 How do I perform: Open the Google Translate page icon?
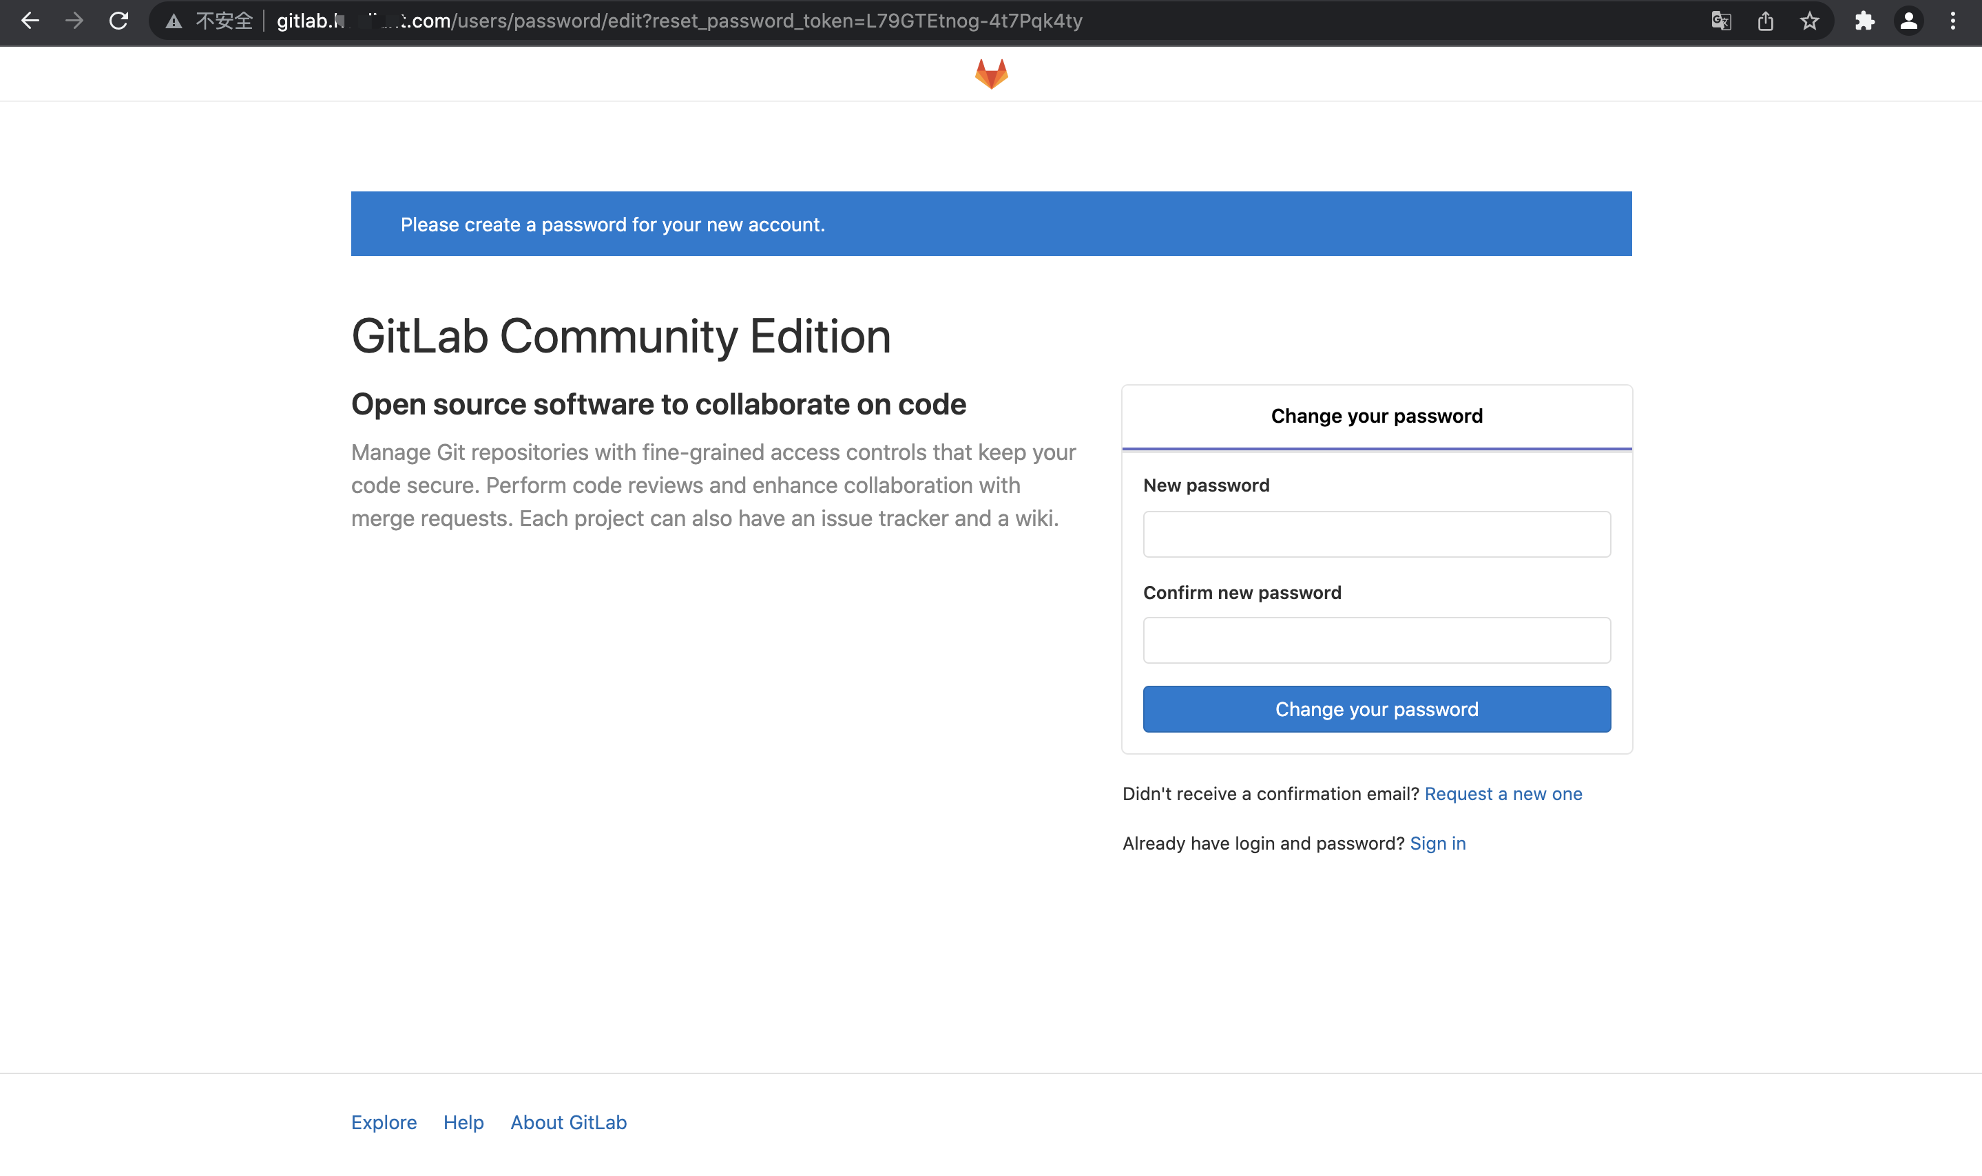[1720, 21]
